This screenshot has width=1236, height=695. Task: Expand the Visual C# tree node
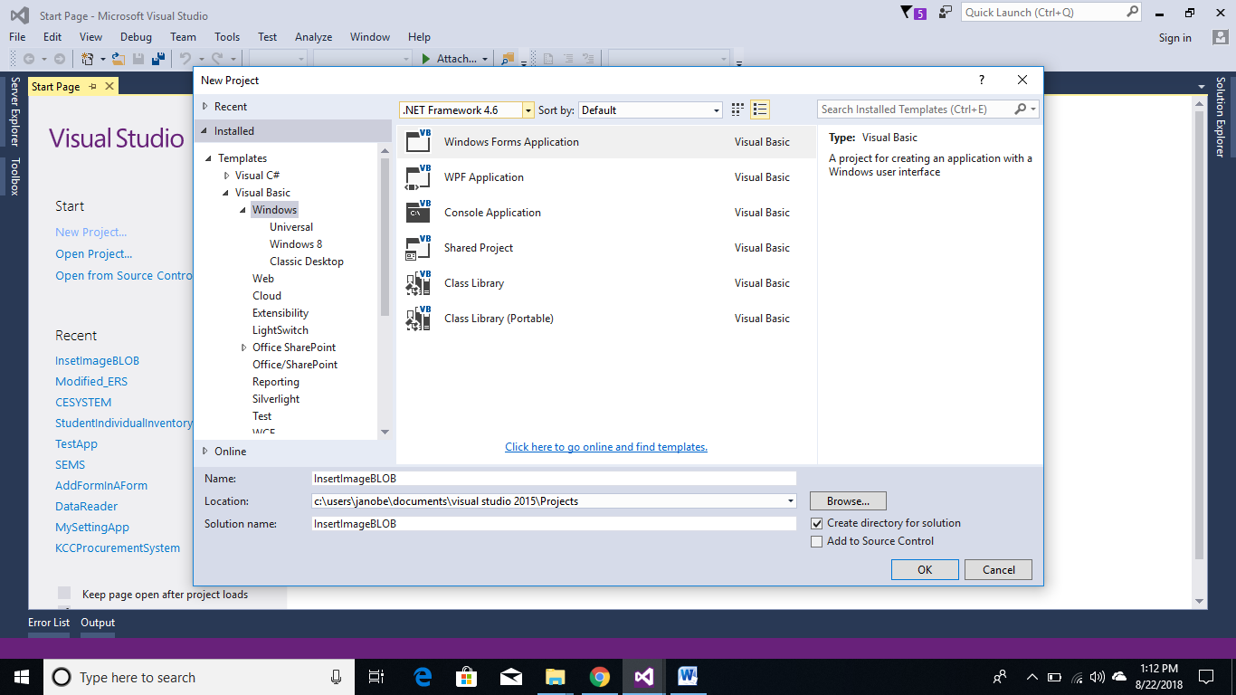point(227,176)
